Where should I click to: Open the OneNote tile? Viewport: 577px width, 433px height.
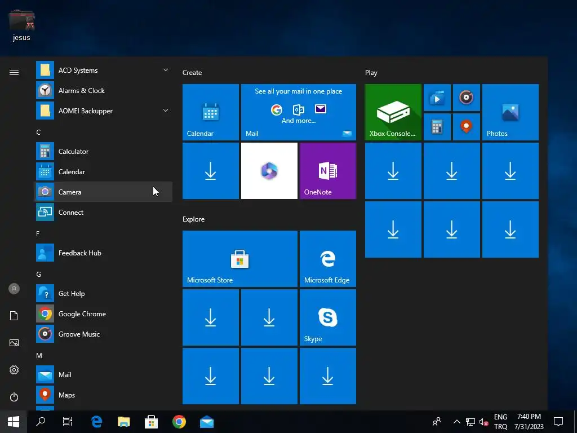[x=328, y=171]
